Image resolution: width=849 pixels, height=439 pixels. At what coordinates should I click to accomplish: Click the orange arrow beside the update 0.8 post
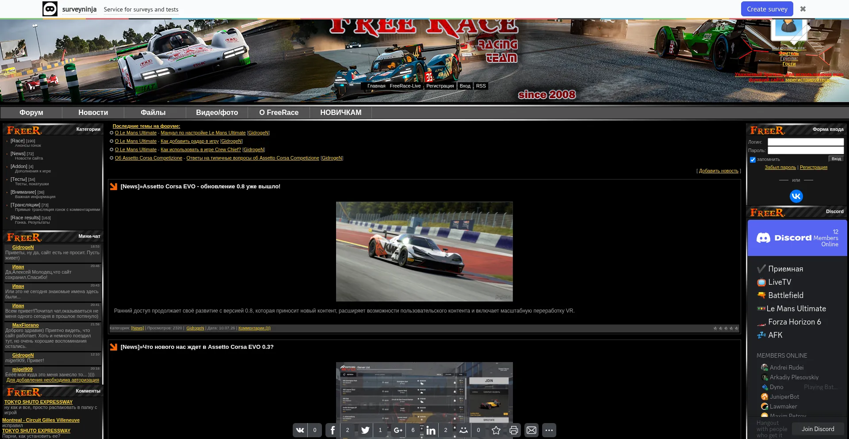point(114,187)
